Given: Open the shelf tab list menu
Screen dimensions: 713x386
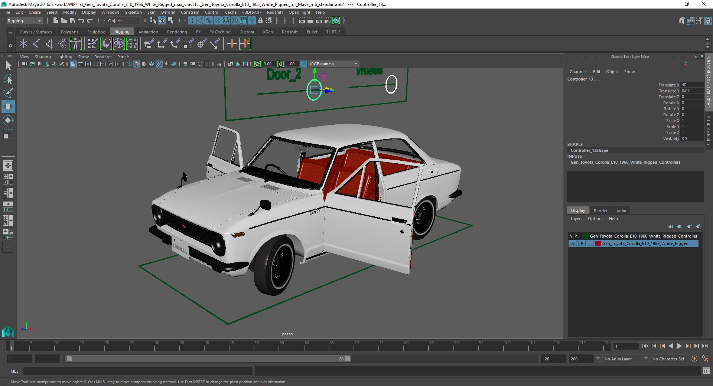Looking at the screenshot, I should (x=10, y=32).
